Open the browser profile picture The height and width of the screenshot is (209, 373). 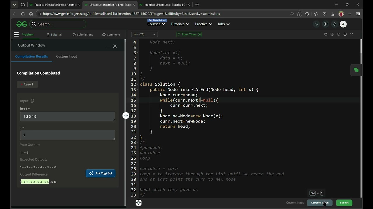point(341,14)
